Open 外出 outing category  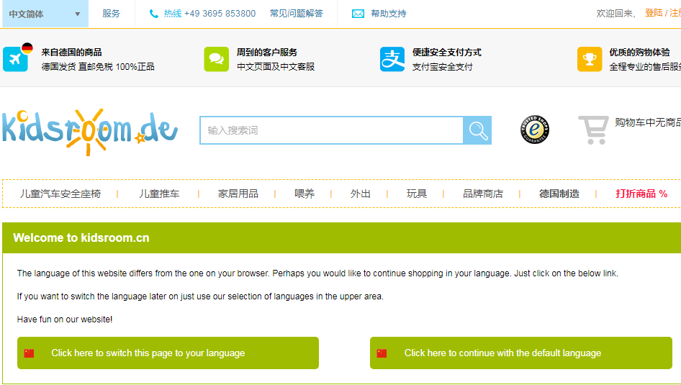coord(360,194)
